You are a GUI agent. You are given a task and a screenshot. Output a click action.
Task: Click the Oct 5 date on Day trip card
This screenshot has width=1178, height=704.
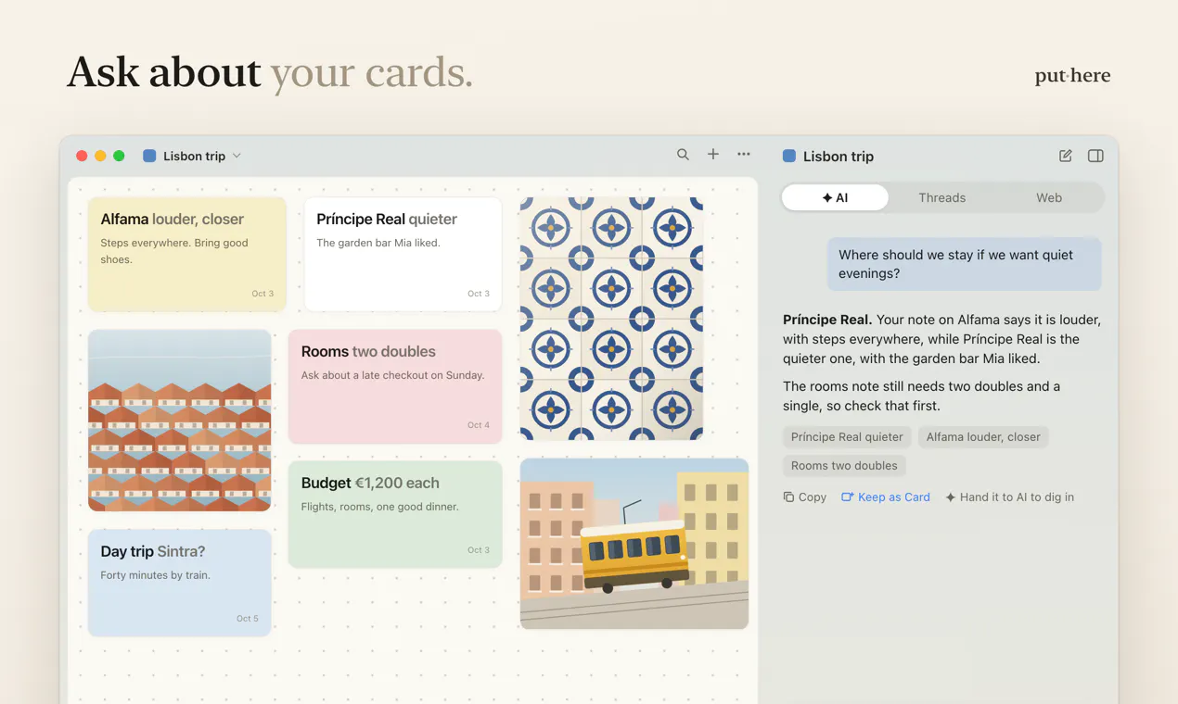click(248, 618)
